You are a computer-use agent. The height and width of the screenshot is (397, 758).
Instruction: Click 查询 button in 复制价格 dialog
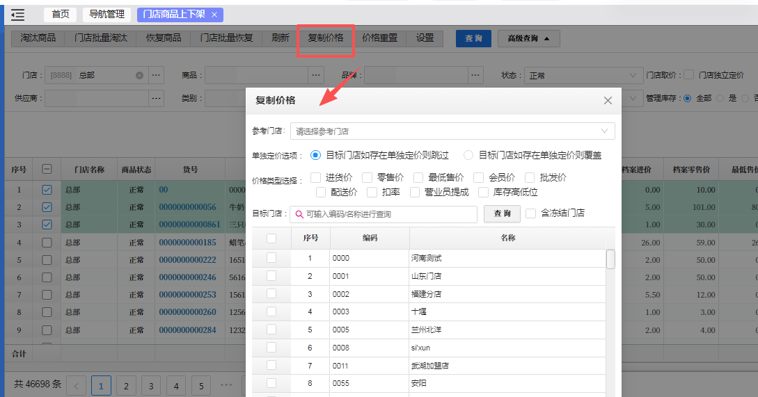tap(502, 213)
